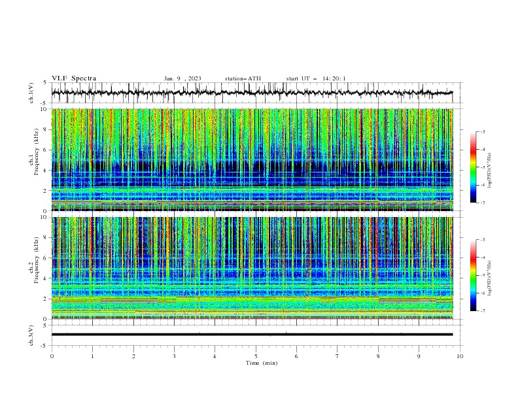Click the 'VLF Spectra' title text
Image resolution: width=518 pixels, height=400 pixels.
pyautogui.click(x=74, y=78)
